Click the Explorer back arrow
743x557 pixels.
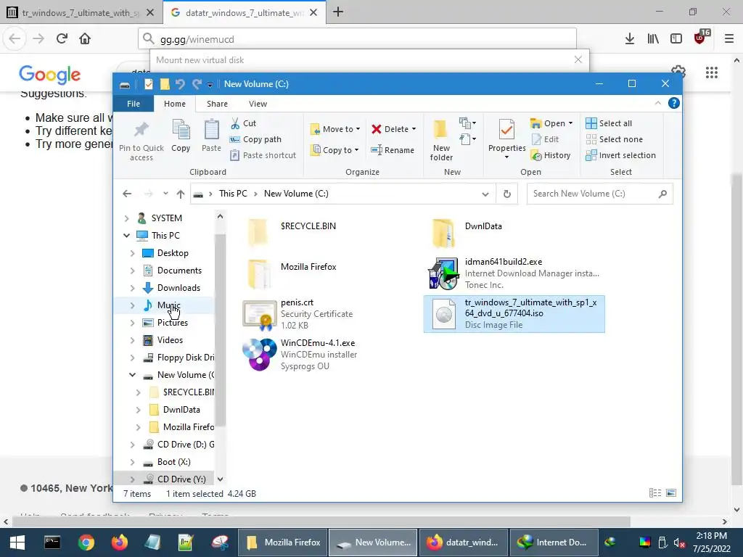[x=127, y=194]
